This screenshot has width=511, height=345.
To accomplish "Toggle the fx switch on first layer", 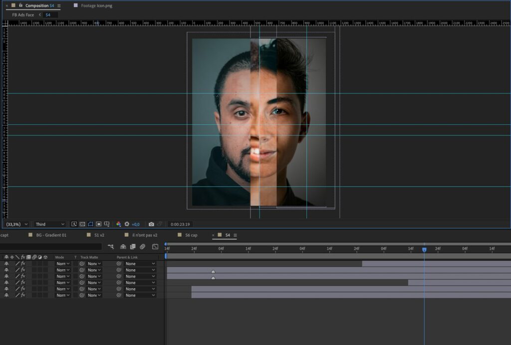I will (23, 264).
